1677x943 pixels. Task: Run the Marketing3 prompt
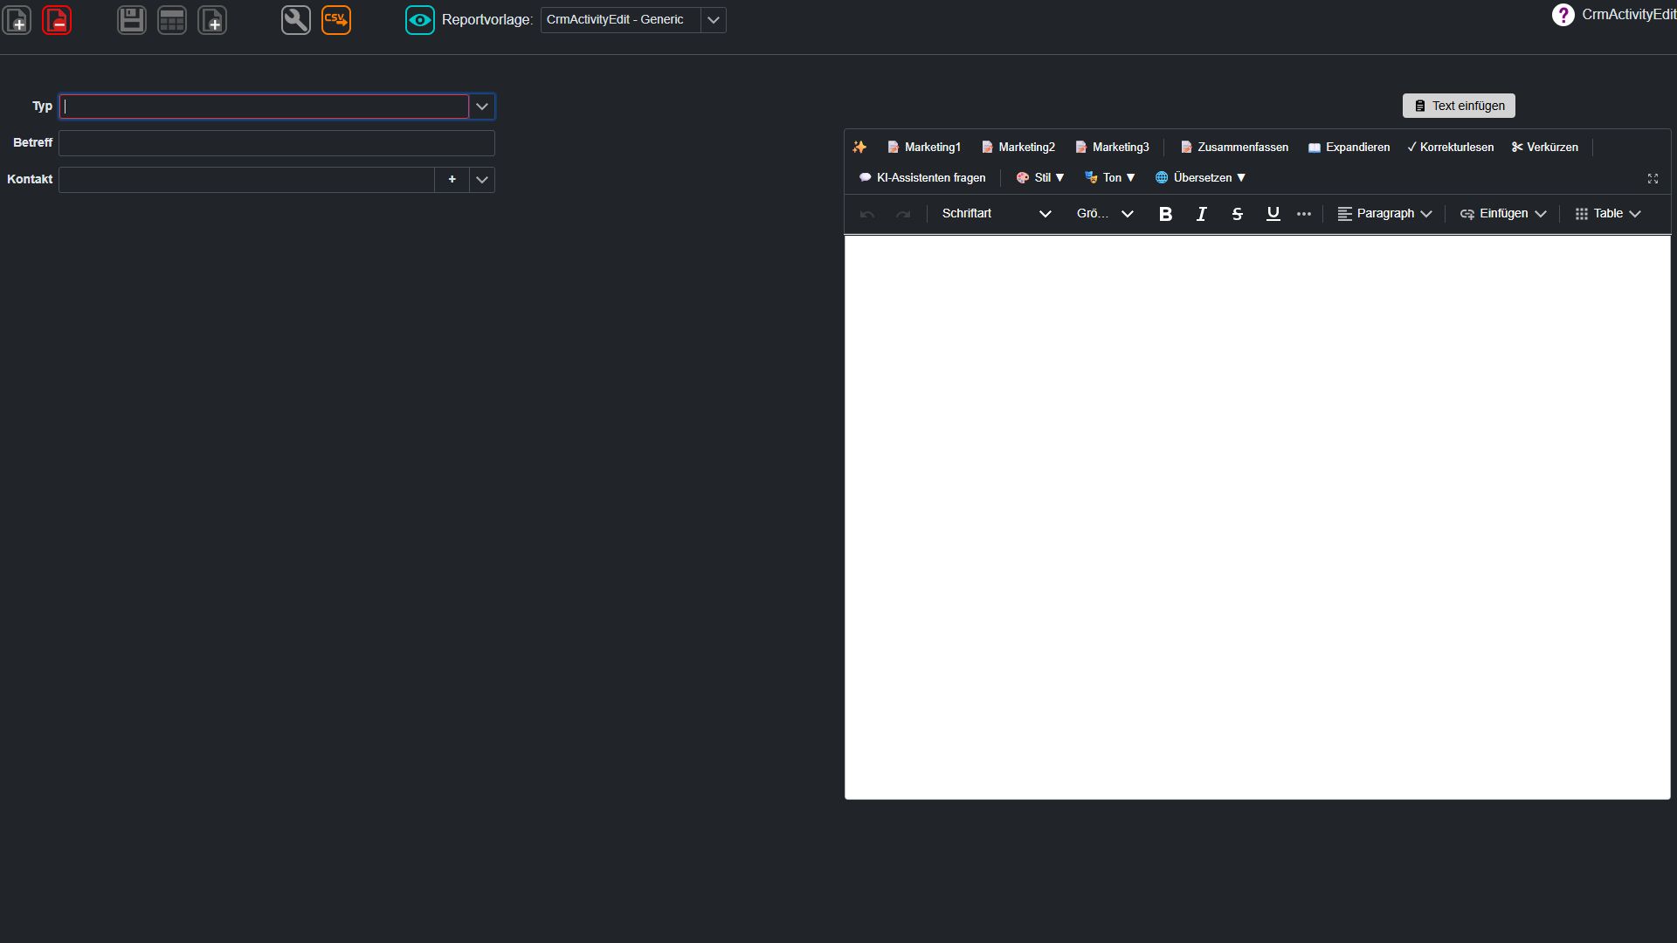click(x=1112, y=147)
